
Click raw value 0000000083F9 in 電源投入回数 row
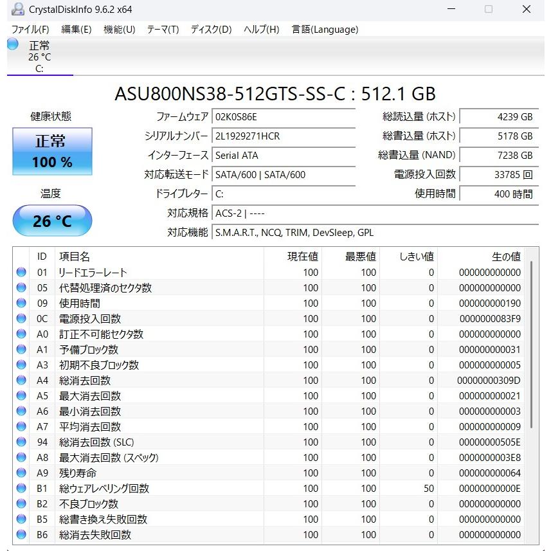point(490,319)
